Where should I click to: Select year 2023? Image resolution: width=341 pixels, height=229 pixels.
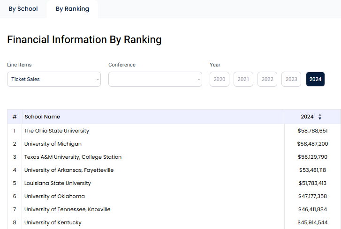[x=291, y=79]
